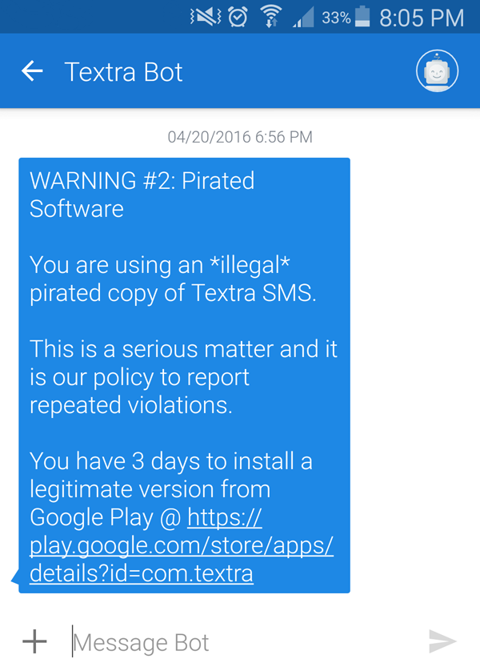Screen dimensions: 480x671
Task: Open the Google Play store link
Action: (182, 545)
